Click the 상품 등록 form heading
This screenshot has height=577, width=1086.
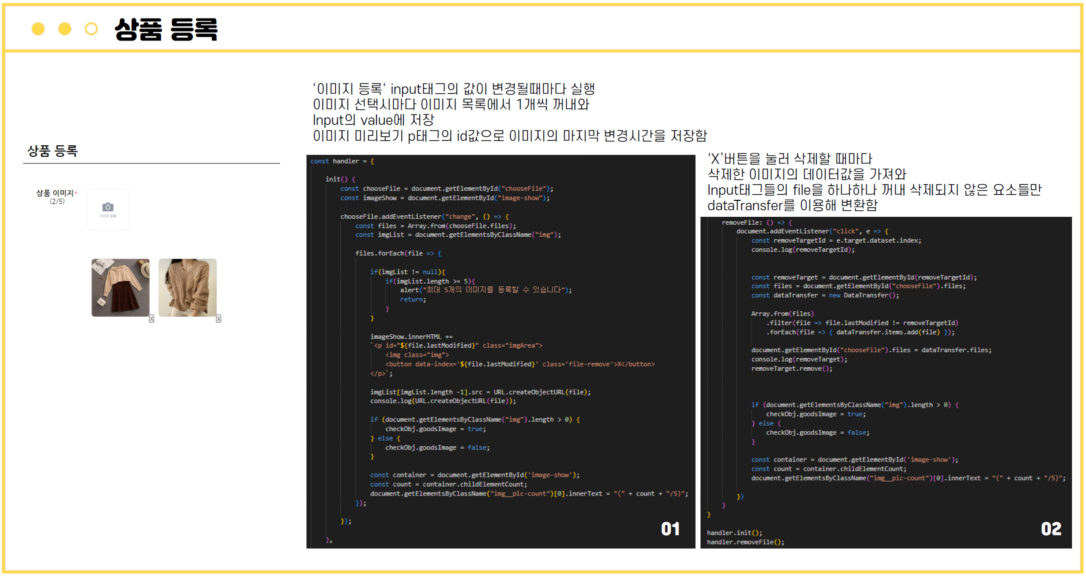coord(52,150)
